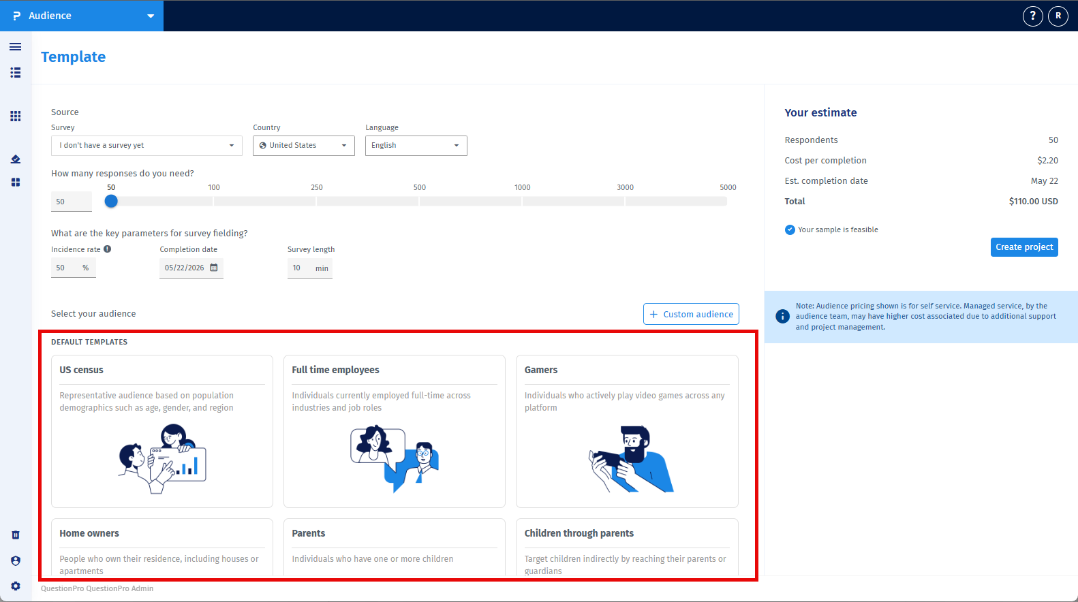
Task: Click the info icon in the pricing note
Action: coord(783,317)
